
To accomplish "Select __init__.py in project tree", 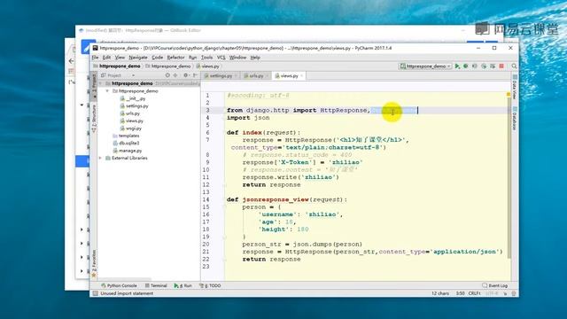I will click(x=133, y=98).
